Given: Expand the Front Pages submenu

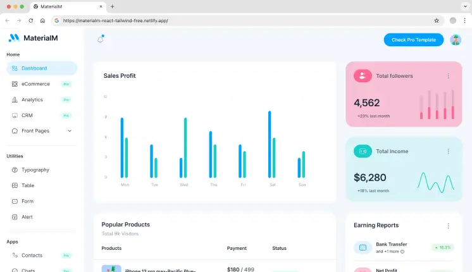Looking at the screenshot, I should point(70,131).
